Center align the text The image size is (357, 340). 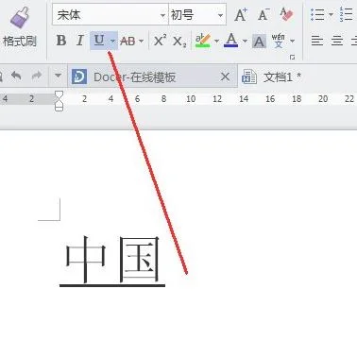click(337, 41)
